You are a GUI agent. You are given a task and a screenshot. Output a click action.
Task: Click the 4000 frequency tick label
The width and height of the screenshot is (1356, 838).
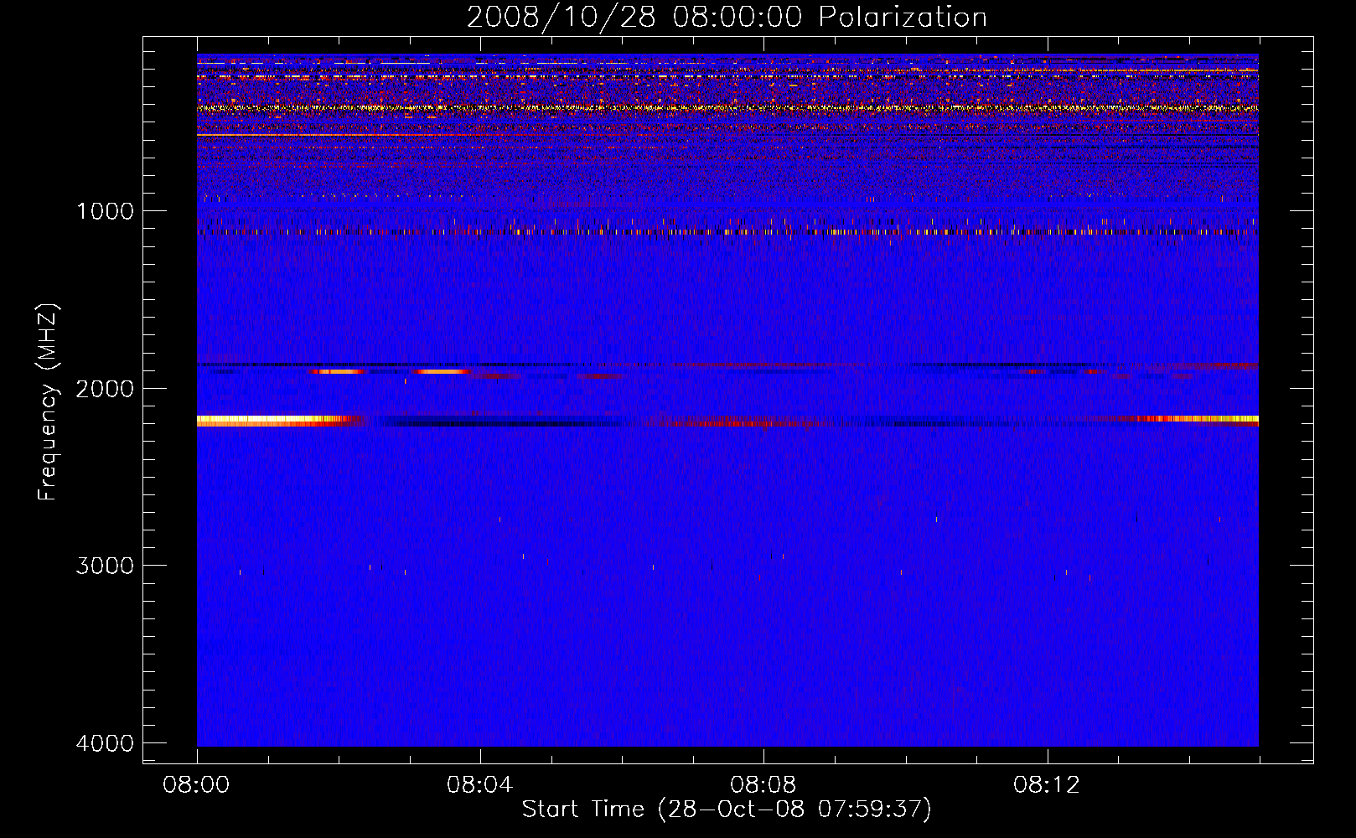click(105, 743)
